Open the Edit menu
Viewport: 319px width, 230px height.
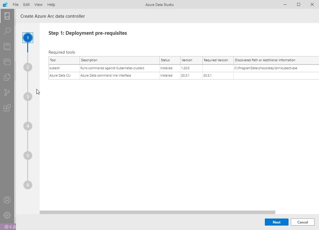tap(26, 5)
